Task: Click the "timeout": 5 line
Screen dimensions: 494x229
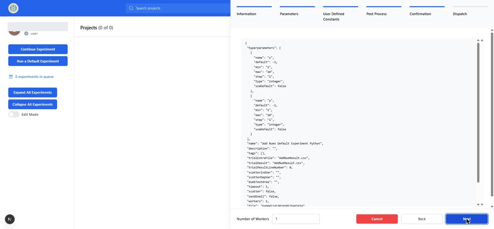Action: 258,187
